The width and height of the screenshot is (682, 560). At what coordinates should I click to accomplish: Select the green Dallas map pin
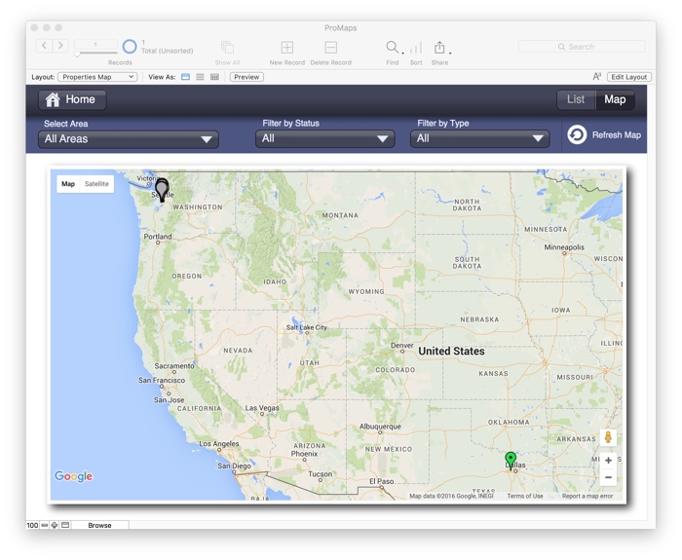(511, 461)
